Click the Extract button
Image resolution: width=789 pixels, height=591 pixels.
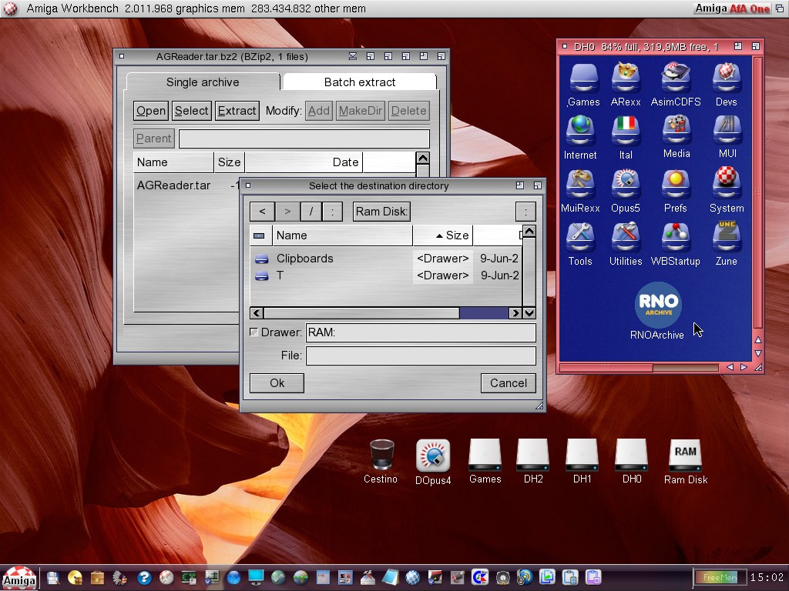coord(237,111)
